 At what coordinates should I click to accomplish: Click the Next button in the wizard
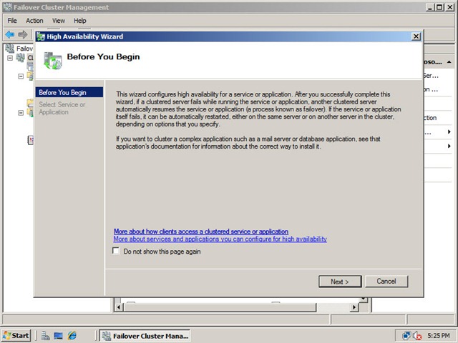click(340, 282)
